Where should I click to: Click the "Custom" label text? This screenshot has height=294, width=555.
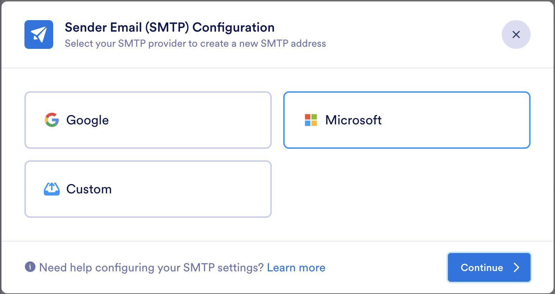click(89, 189)
